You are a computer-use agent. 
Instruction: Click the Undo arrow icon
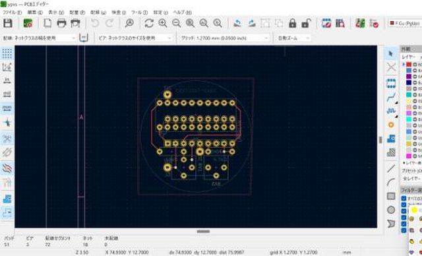pyautogui.click(x=95, y=23)
